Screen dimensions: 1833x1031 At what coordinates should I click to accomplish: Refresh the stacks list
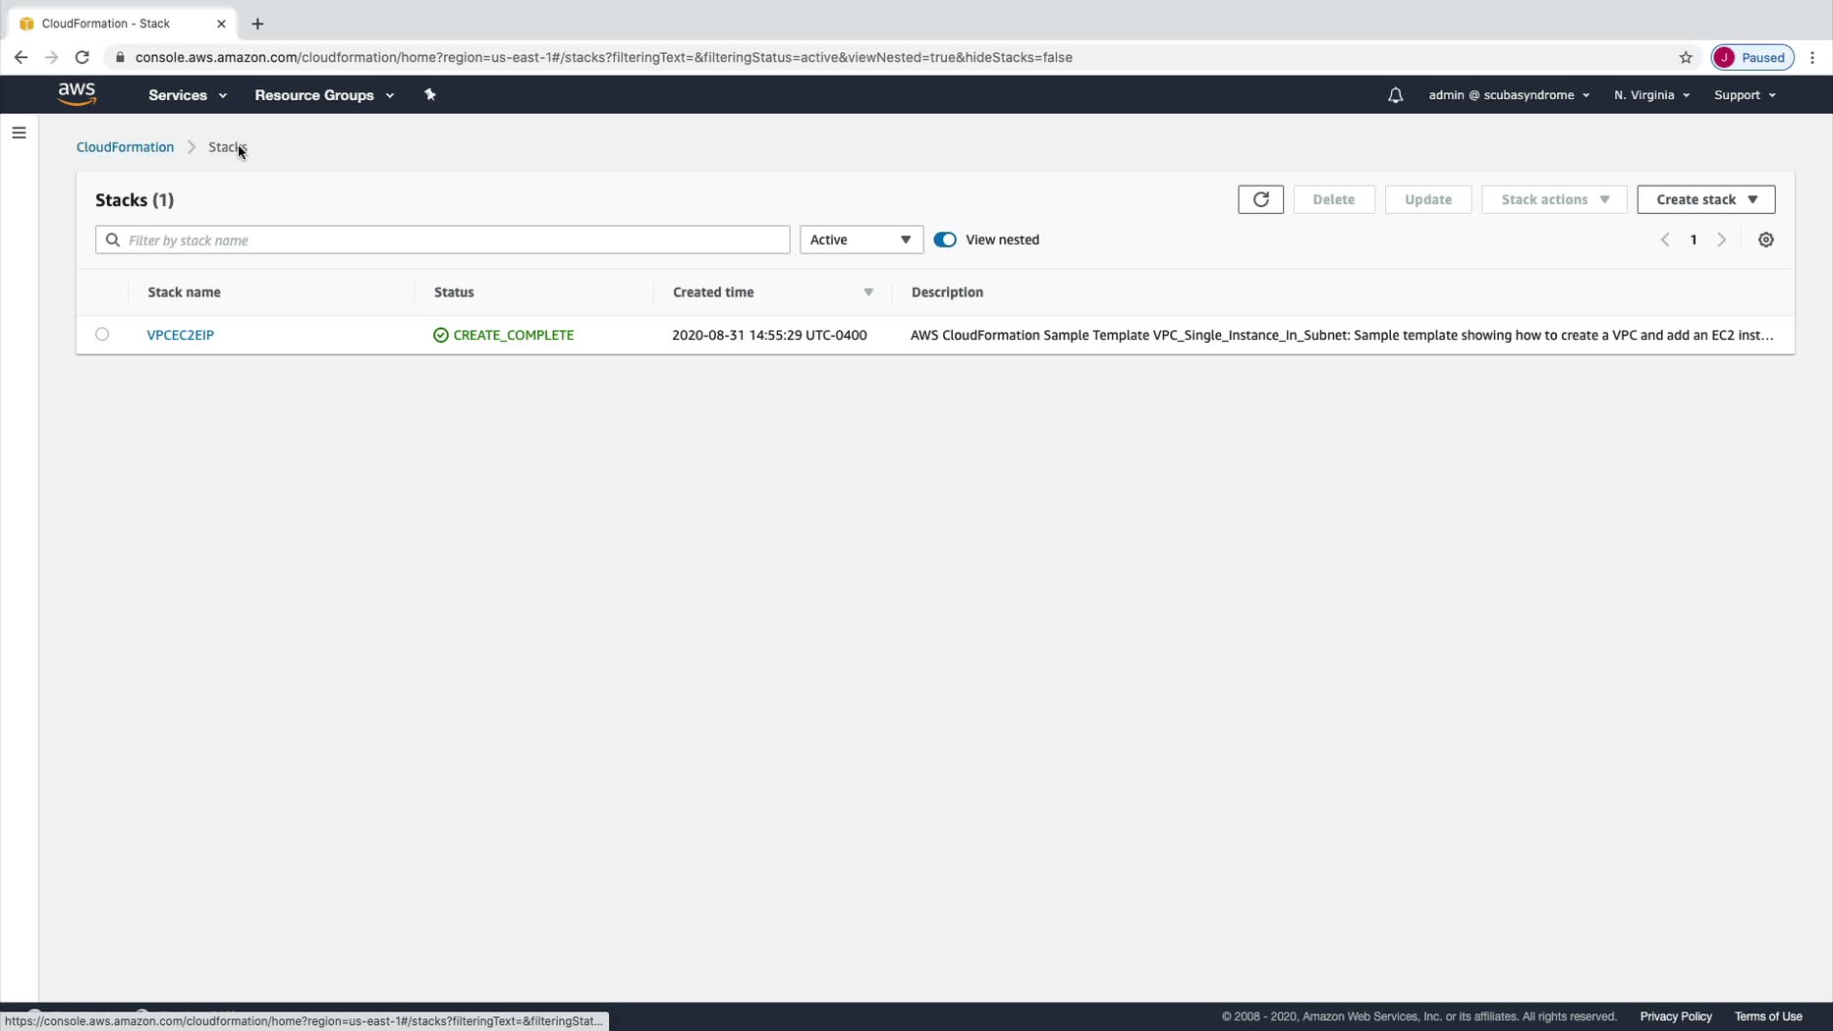1260,199
